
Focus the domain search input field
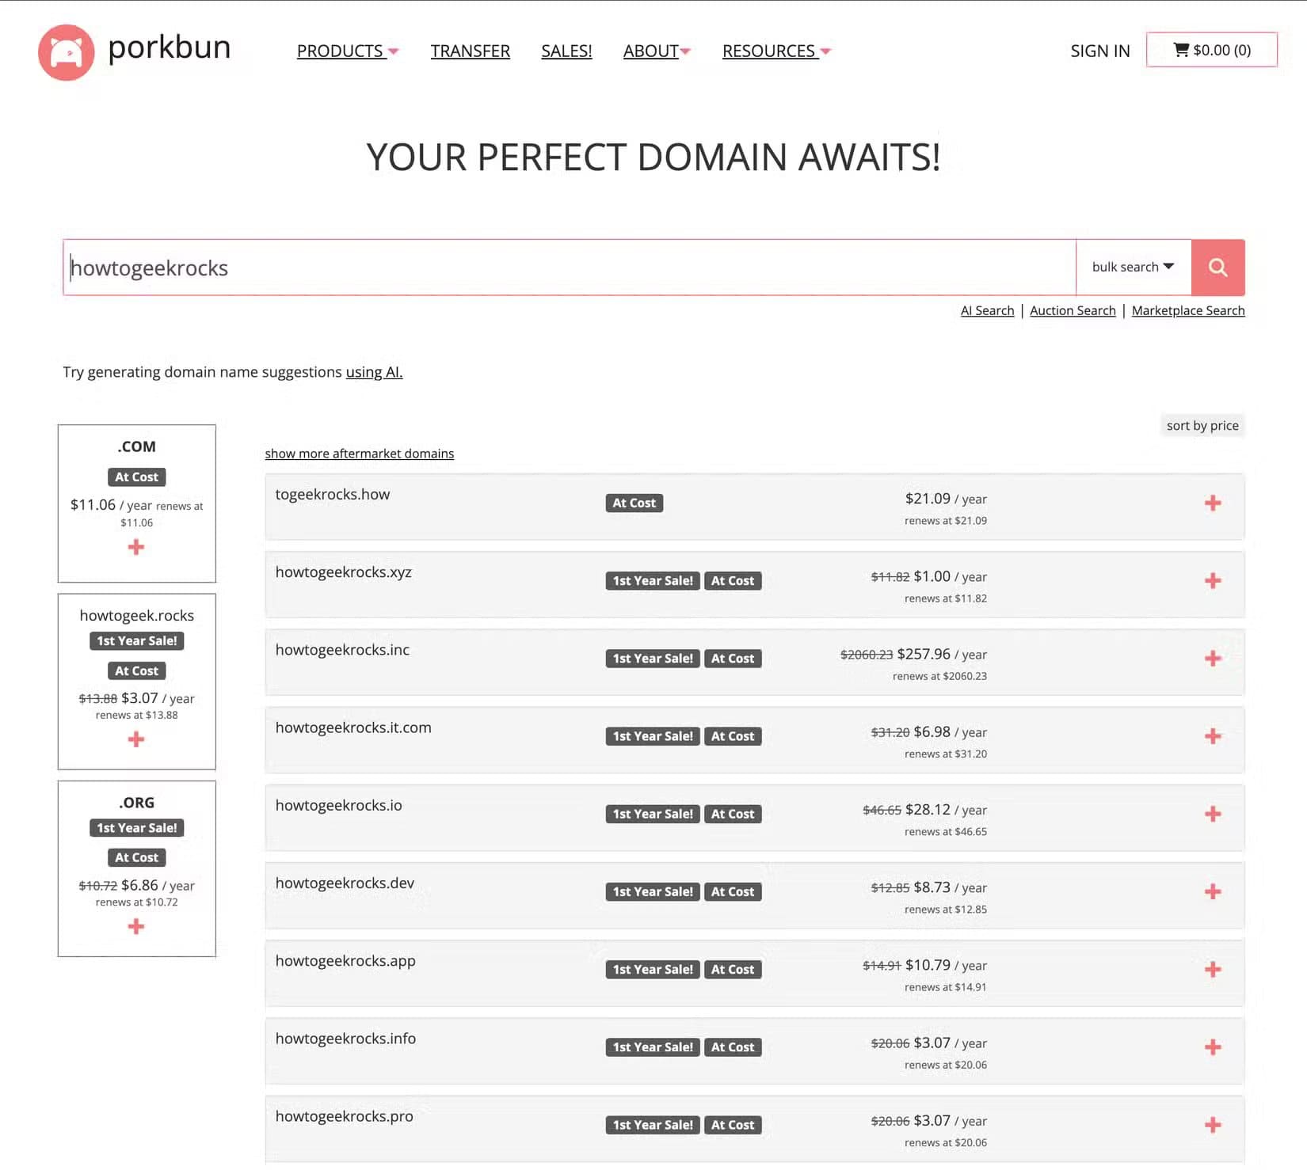pyautogui.click(x=570, y=268)
